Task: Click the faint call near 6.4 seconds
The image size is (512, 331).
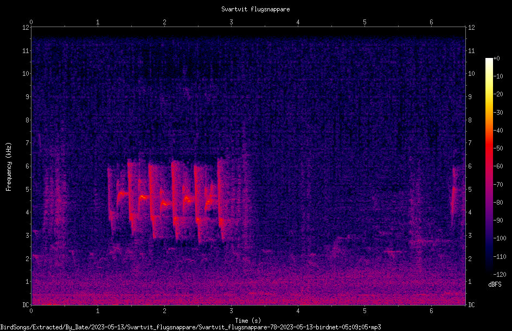Action: coord(453,195)
